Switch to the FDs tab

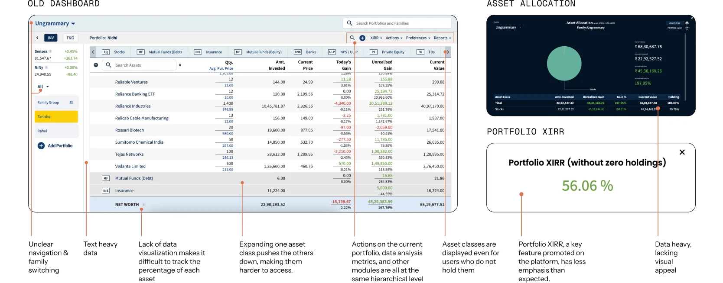point(426,52)
